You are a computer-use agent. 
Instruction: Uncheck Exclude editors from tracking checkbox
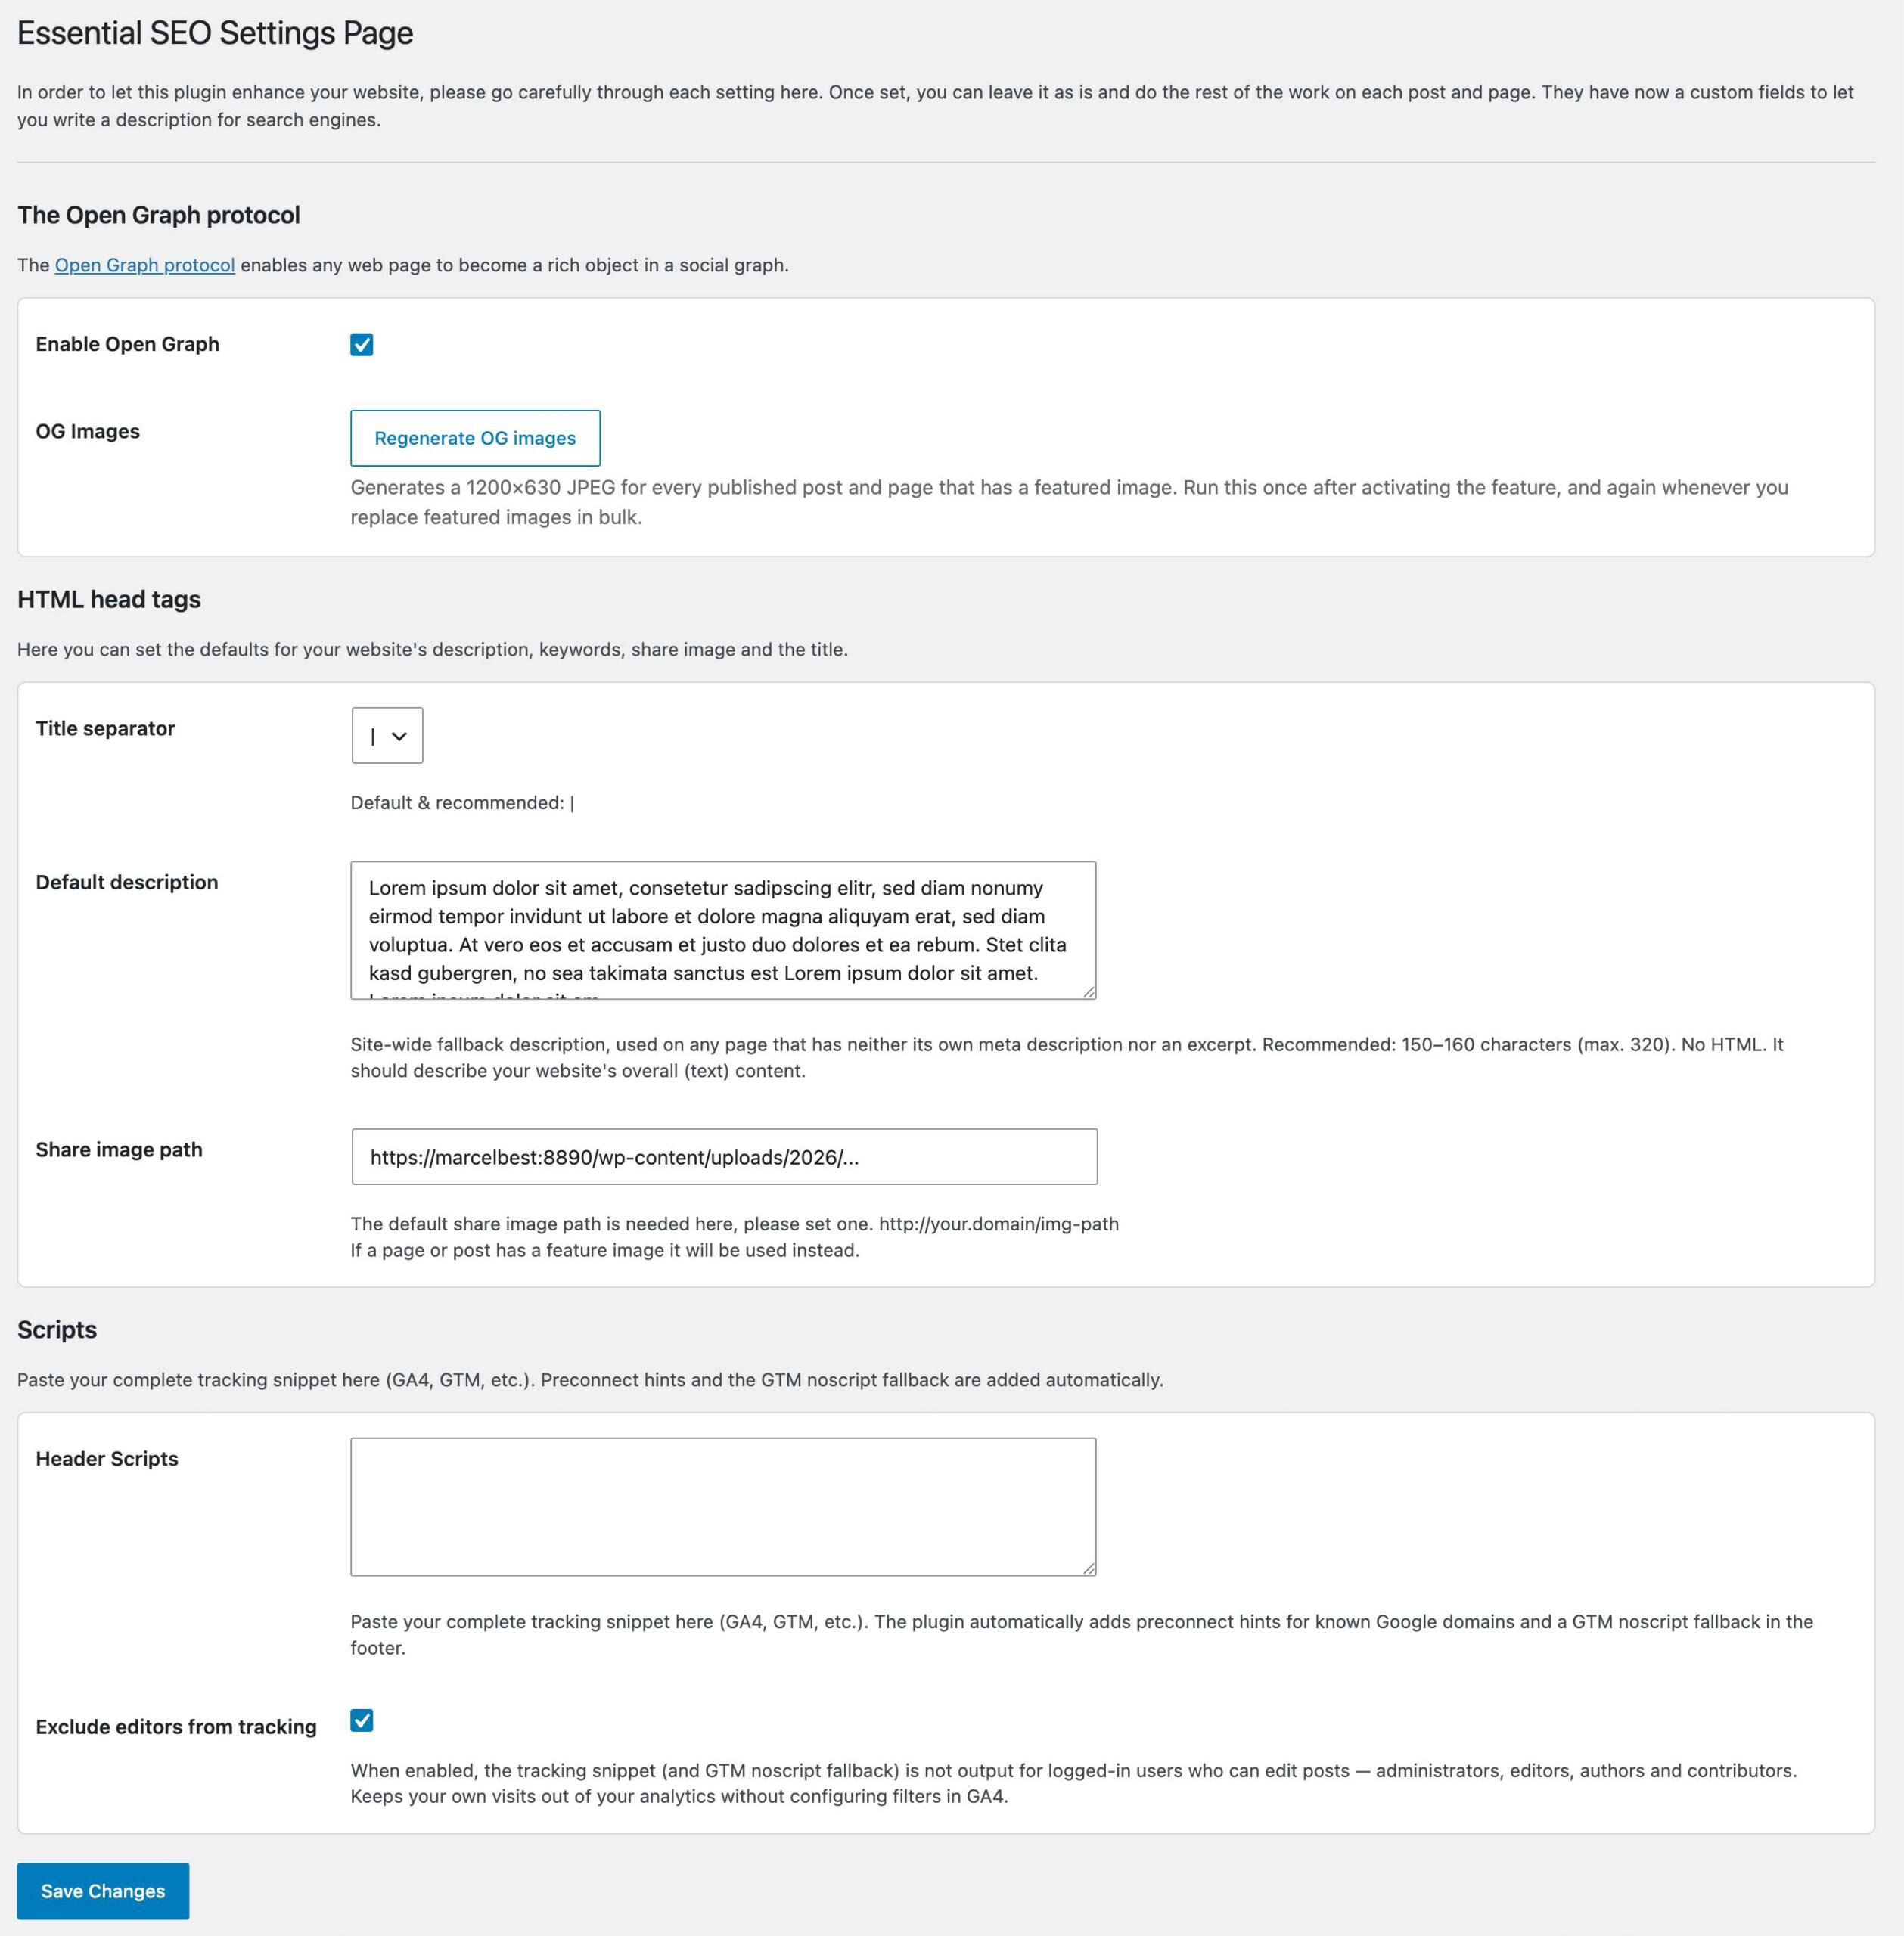pos(362,1720)
